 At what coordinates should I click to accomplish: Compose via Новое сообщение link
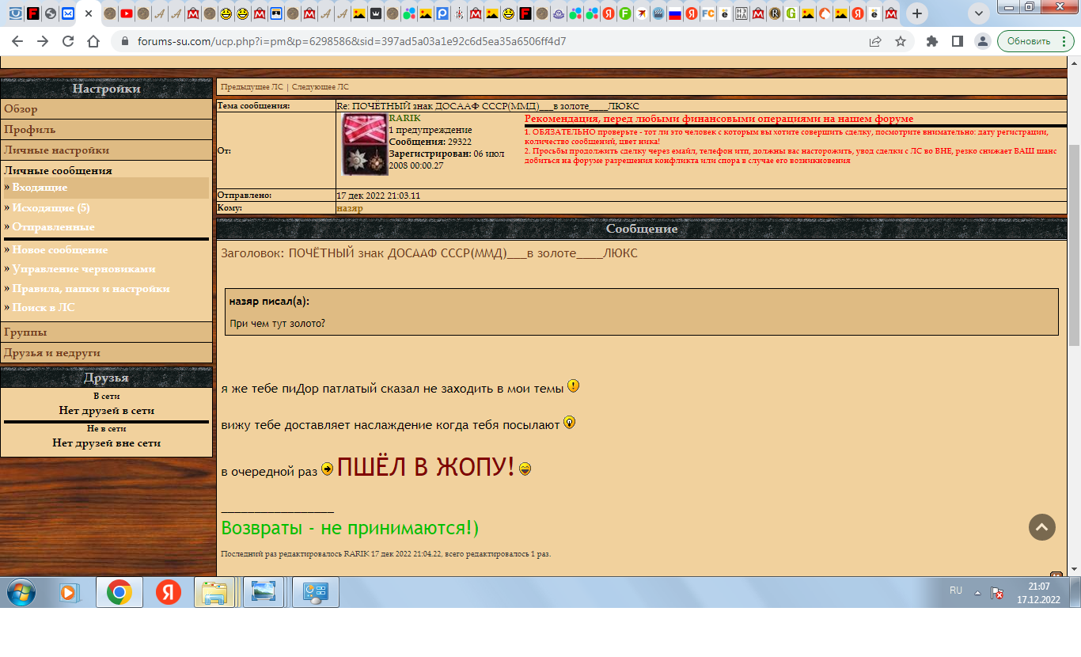(x=60, y=249)
